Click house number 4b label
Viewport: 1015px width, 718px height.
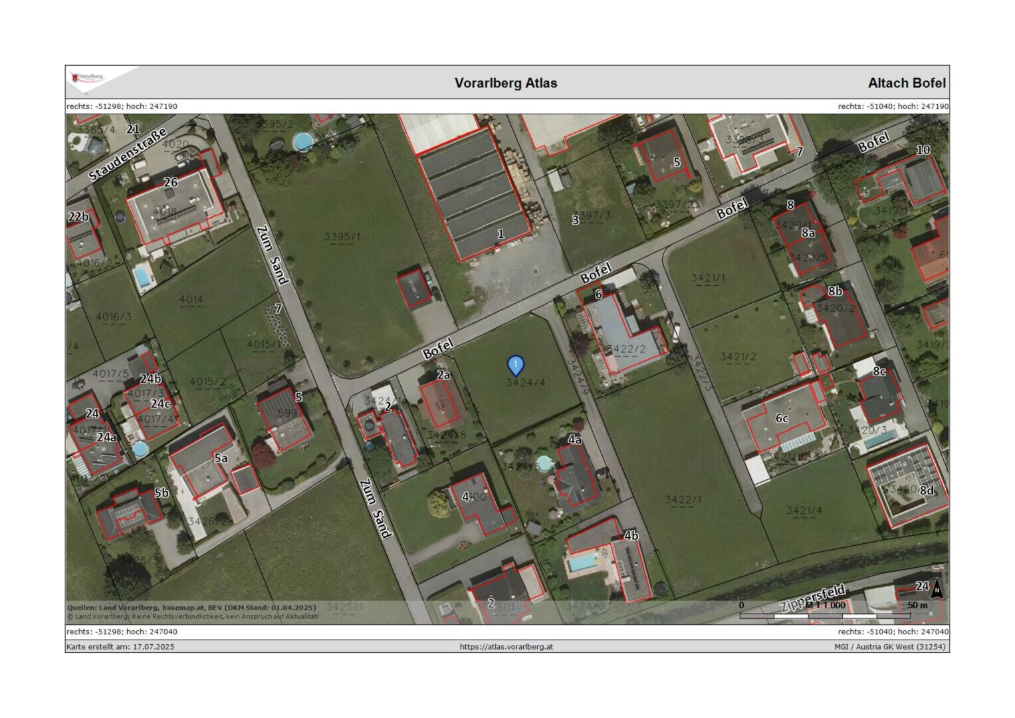[631, 536]
